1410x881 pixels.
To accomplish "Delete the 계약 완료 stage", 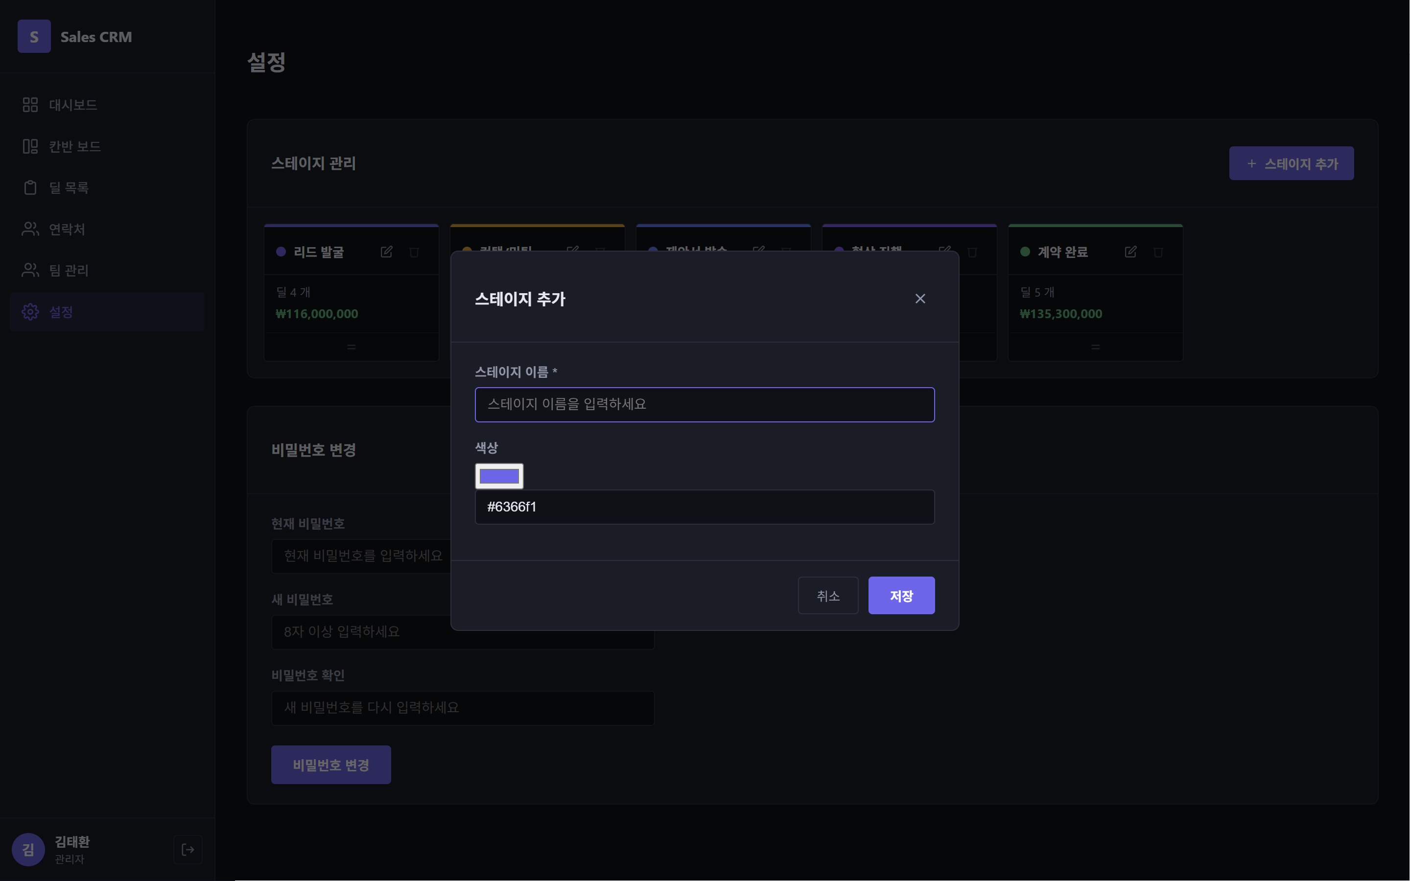I will click(1158, 252).
